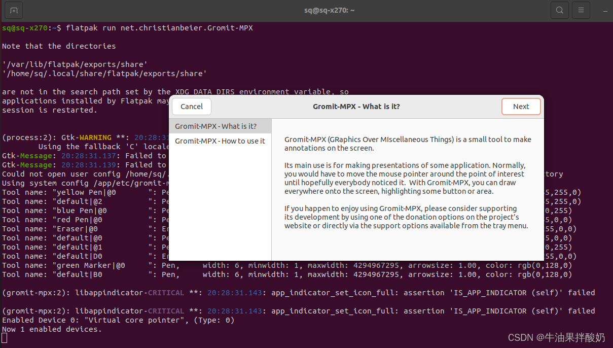Click 'Tool name: "default|B0' line

pos(287,274)
